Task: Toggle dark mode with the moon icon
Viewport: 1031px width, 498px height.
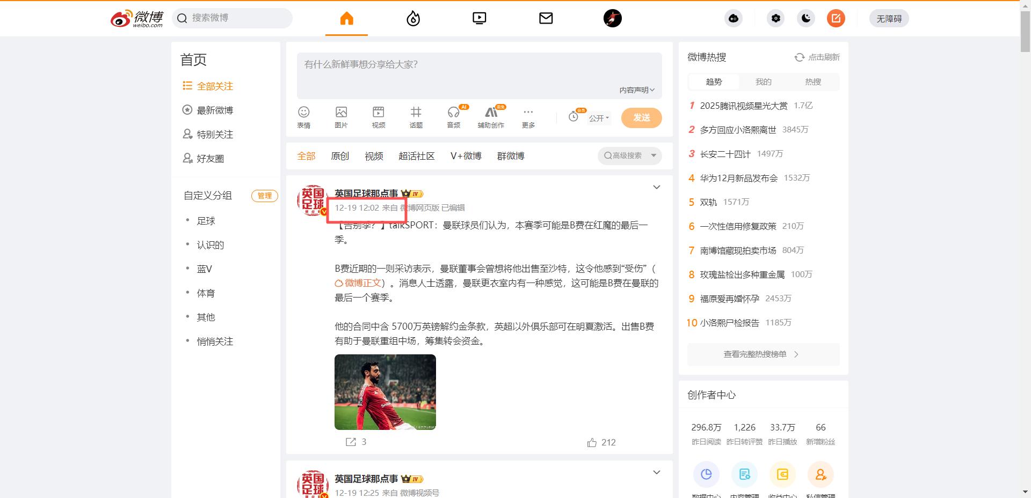Action: point(805,18)
